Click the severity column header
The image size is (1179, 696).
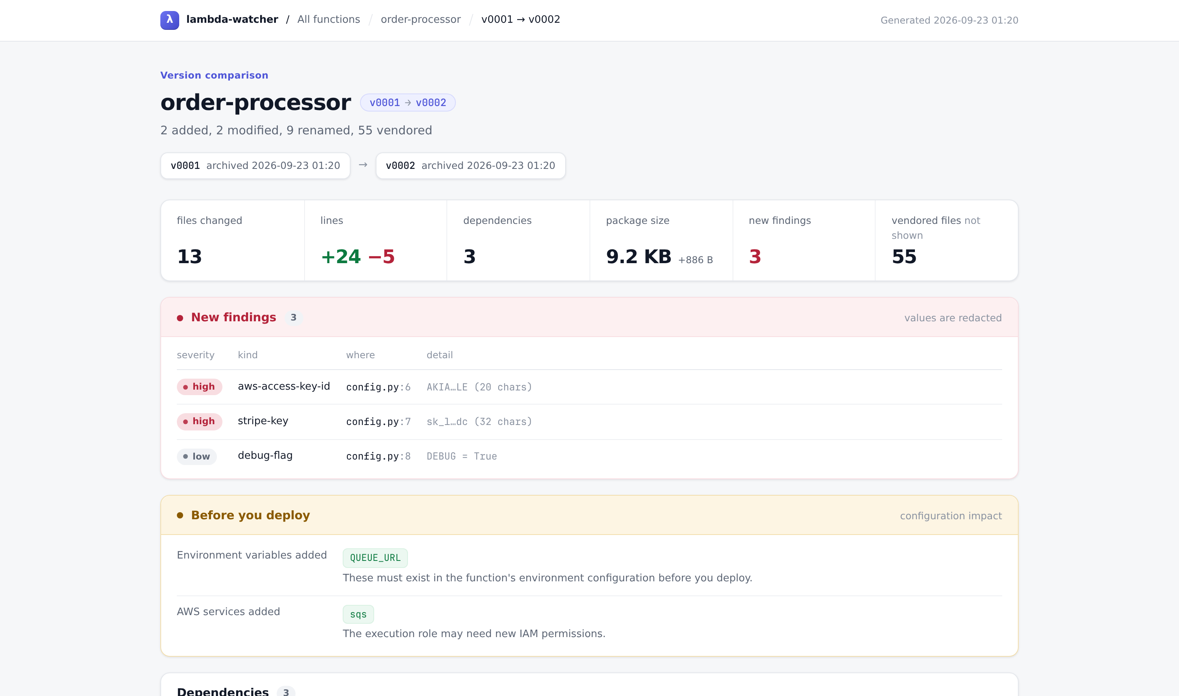[196, 355]
